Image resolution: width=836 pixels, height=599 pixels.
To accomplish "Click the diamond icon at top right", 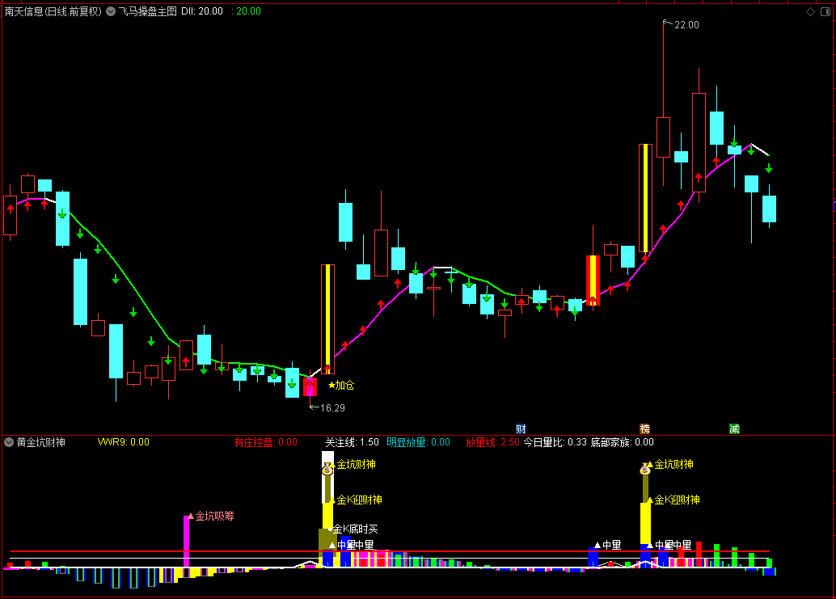I will (810, 12).
